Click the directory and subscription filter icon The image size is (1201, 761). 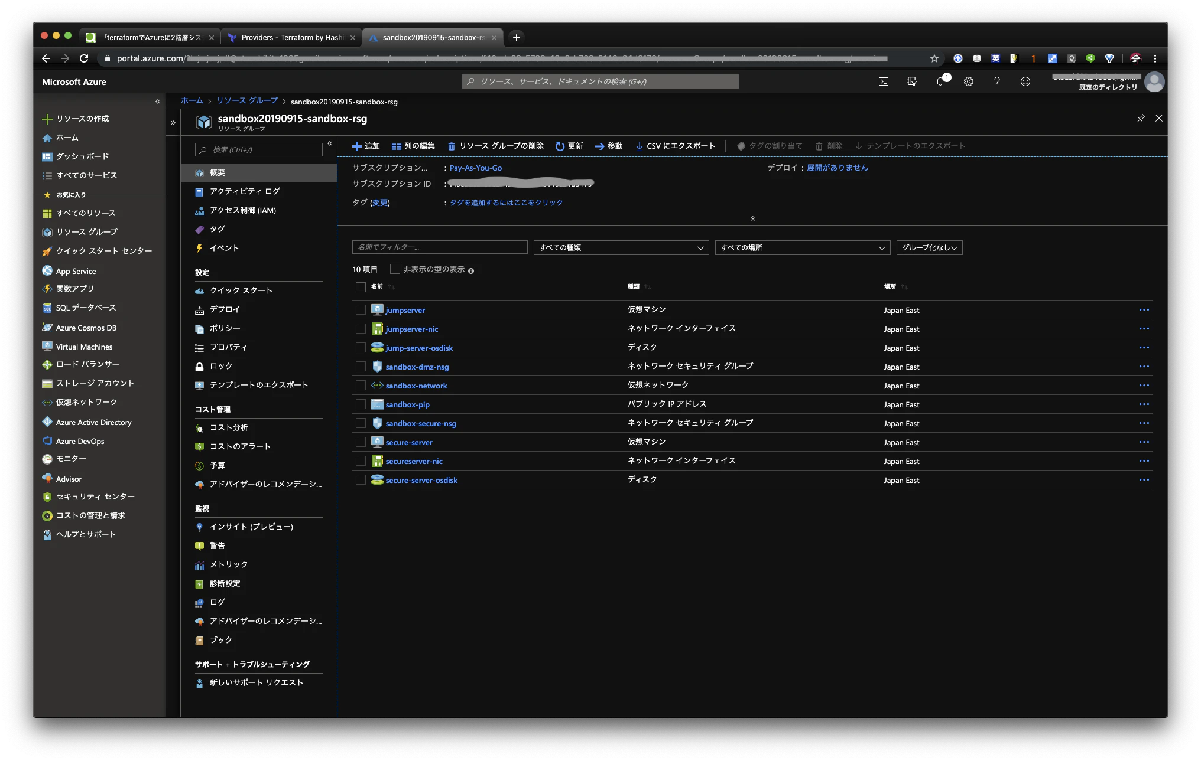[x=911, y=81]
